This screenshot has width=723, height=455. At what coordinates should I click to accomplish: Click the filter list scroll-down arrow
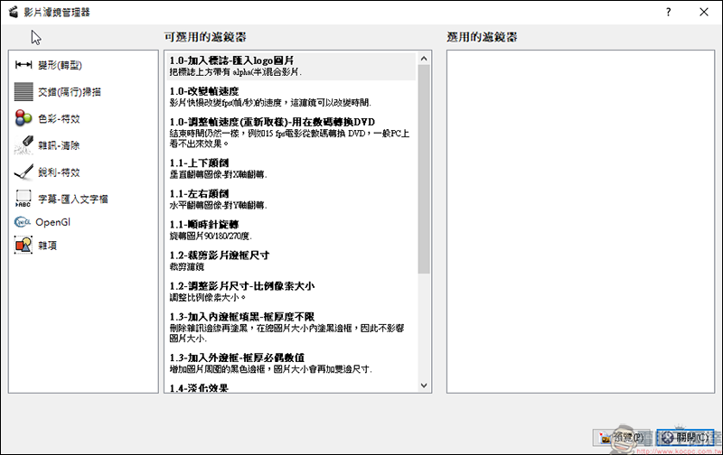point(424,385)
